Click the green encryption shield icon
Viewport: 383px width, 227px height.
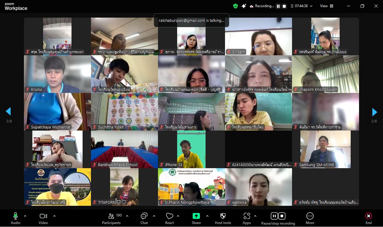pyautogui.click(x=235, y=6)
